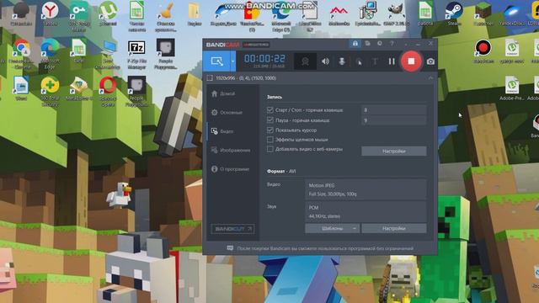Open the Шаблоны dropdown

[x=332, y=228]
